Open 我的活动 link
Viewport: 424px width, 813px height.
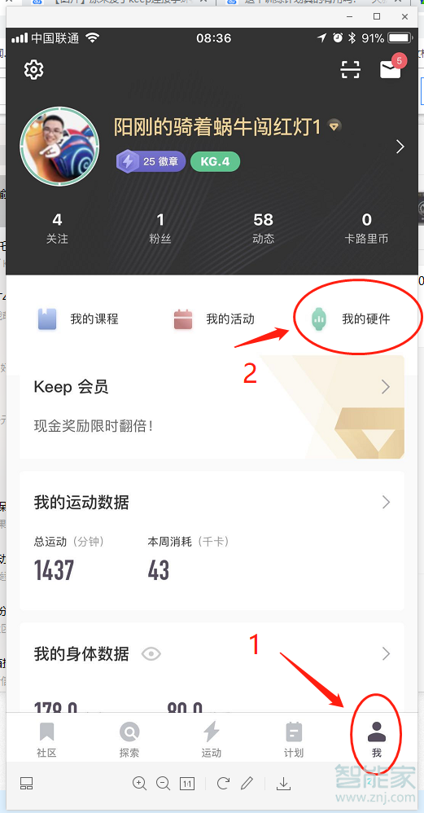pos(214,319)
